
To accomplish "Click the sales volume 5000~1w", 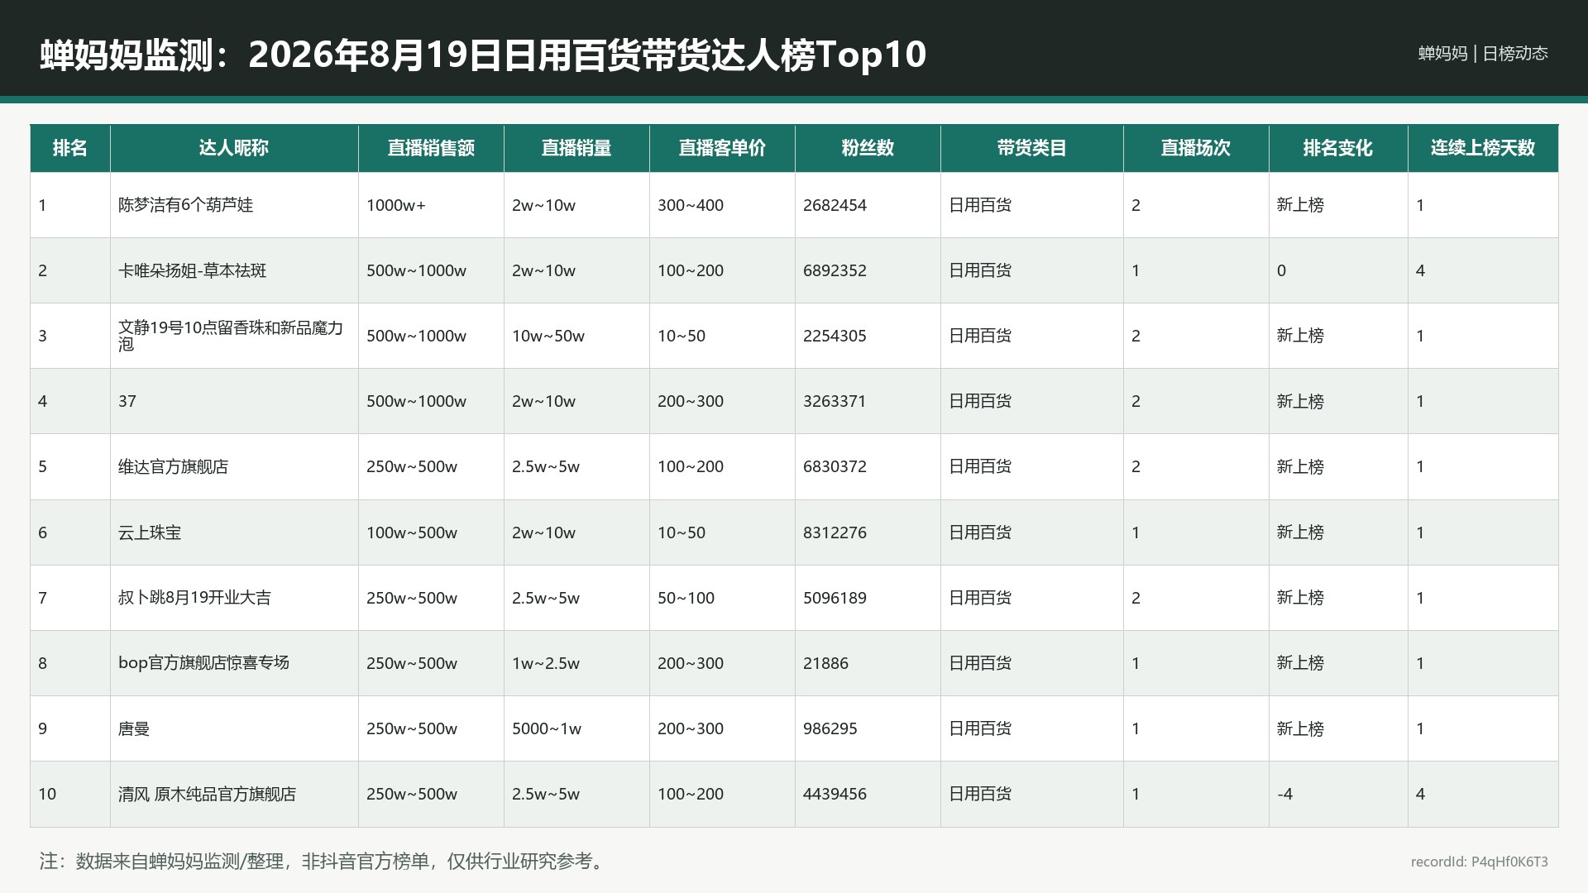I will [x=547, y=728].
